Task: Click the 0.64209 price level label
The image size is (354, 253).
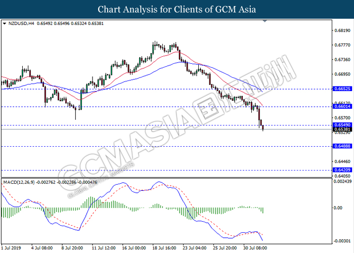Action: click(x=342, y=170)
